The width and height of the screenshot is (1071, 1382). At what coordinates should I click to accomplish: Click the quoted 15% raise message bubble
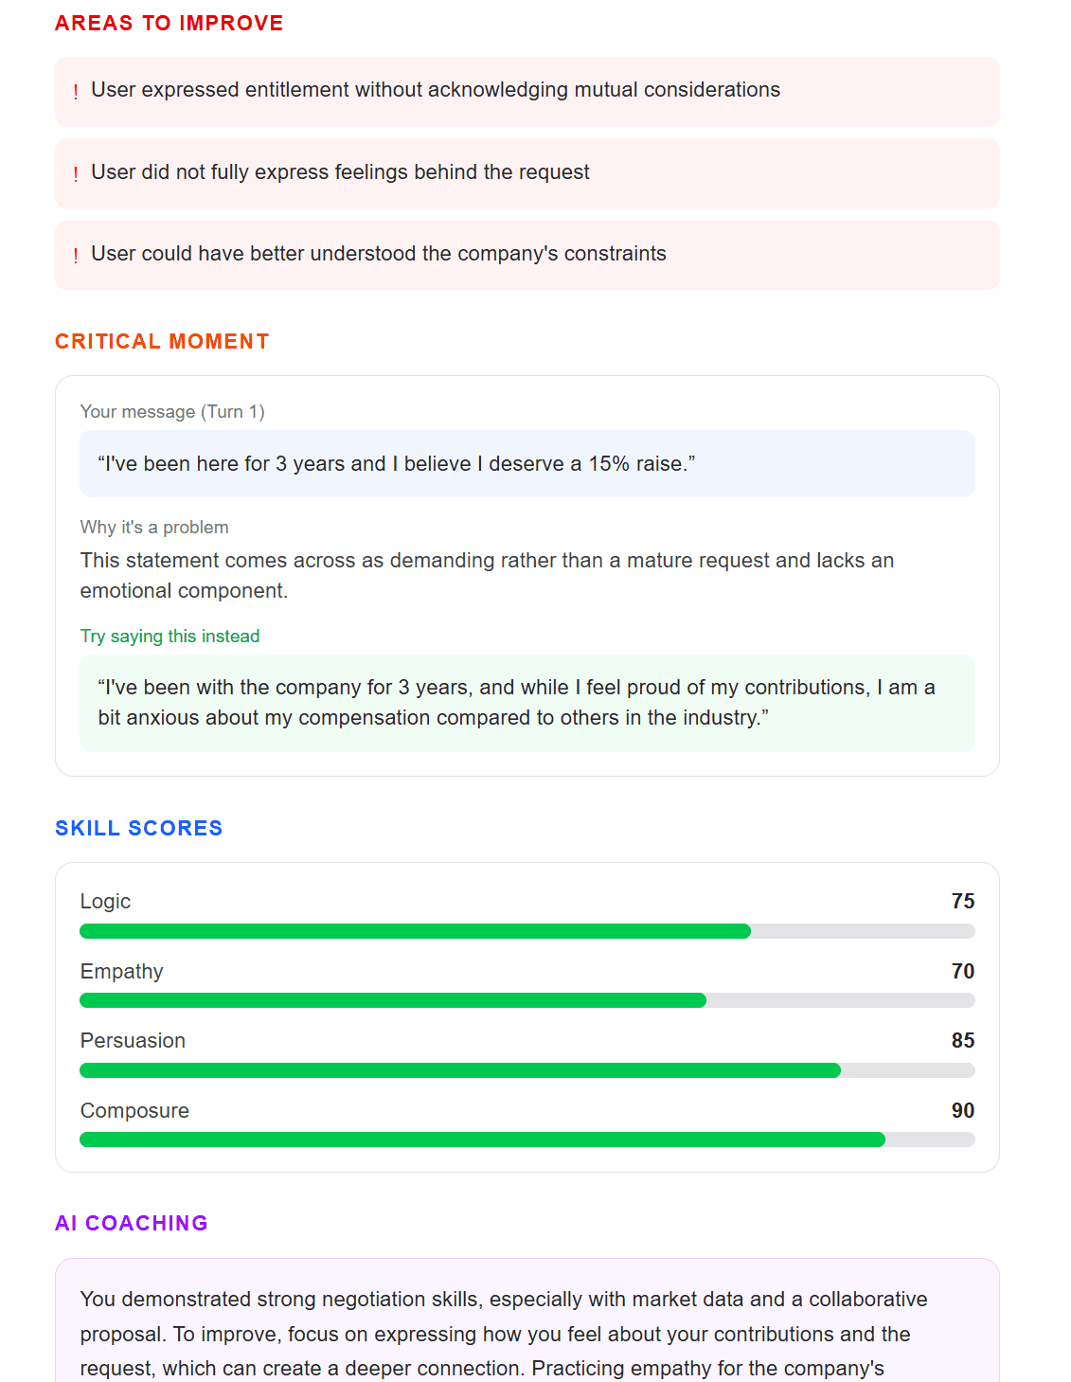(x=527, y=464)
